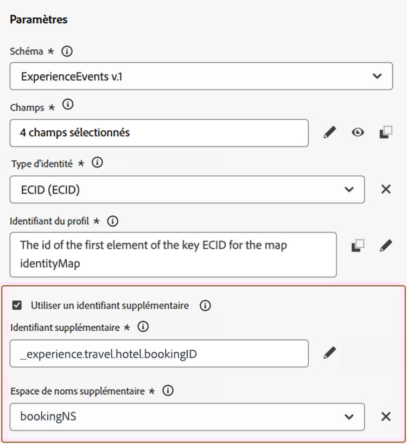This screenshot has height=444, width=407.
Task: Click the info icon next to Type d'identité
Action: click(x=97, y=162)
